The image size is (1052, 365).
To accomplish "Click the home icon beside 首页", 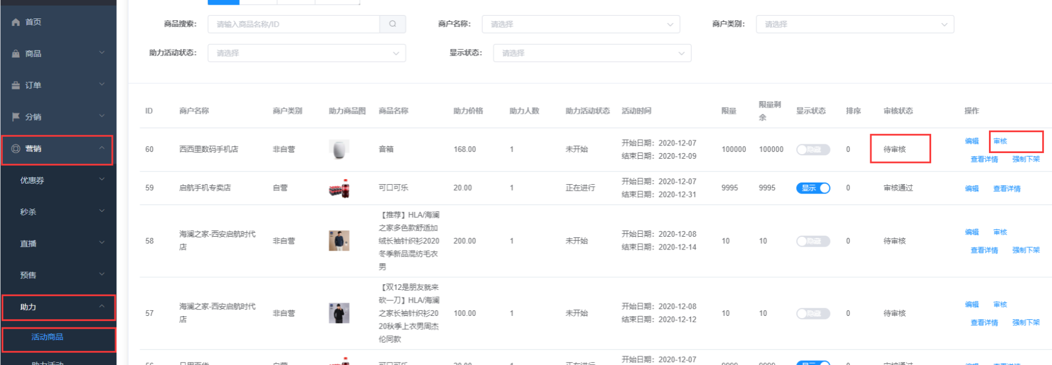I will point(16,22).
